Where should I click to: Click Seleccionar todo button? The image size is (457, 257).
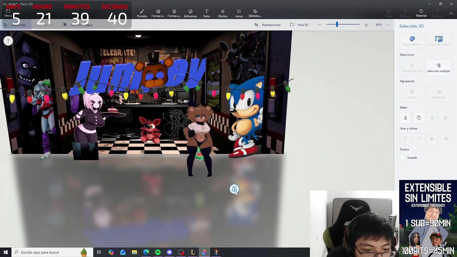pos(412,67)
